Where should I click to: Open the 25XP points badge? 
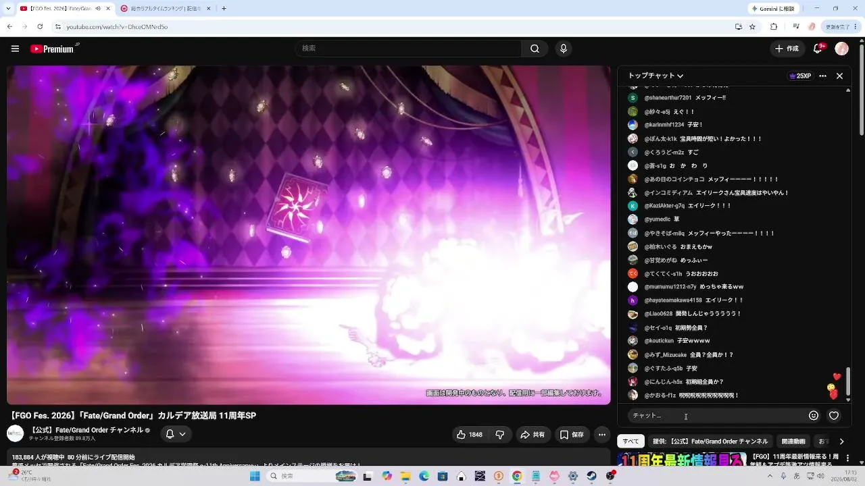[x=800, y=76]
